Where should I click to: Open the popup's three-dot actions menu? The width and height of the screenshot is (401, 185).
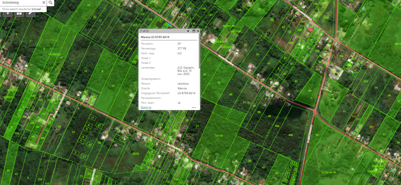(x=193, y=107)
